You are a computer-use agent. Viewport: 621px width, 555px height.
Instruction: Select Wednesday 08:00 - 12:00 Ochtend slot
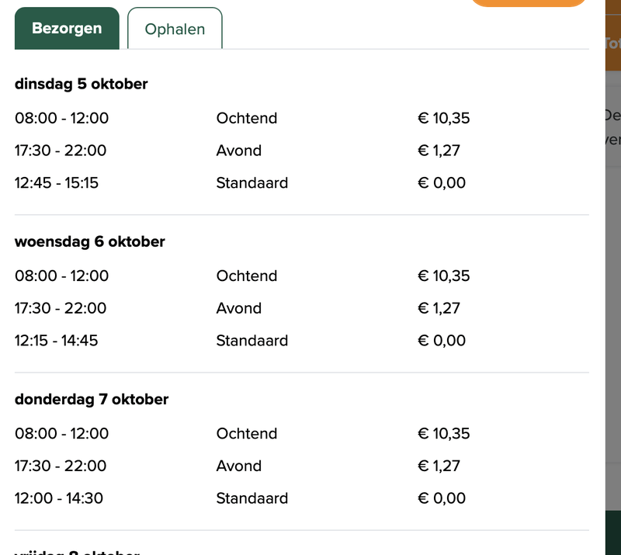pos(62,276)
